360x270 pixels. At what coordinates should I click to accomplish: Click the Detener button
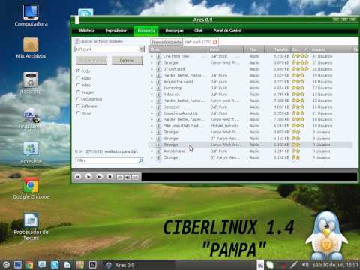127,60
